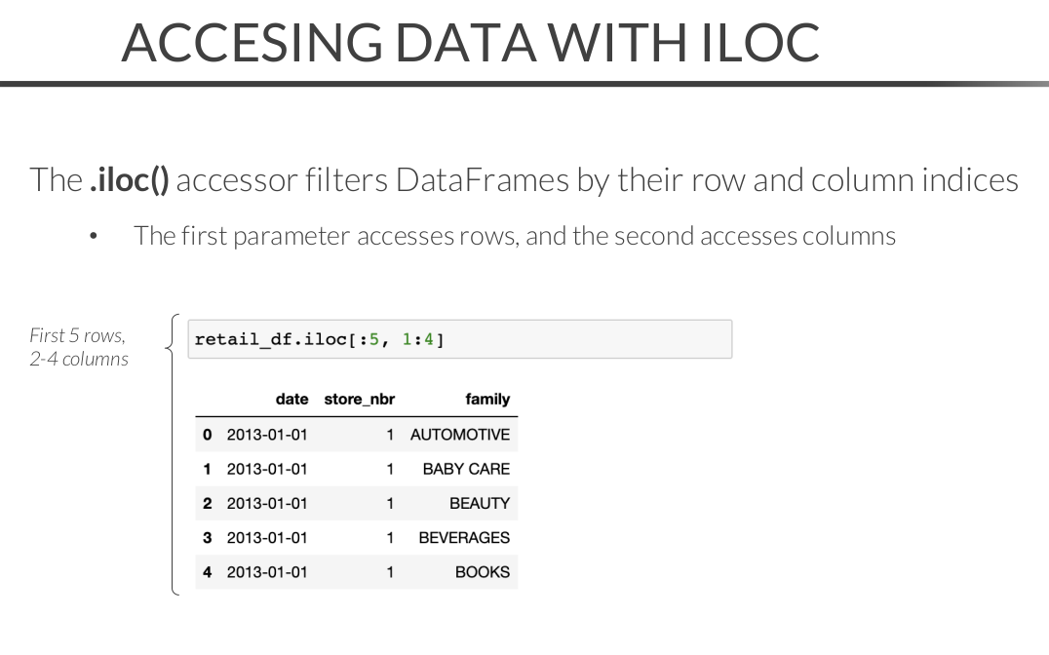Select row index 0 in the table
This screenshot has height=655, width=1049.
pyautogui.click(x=207, y=435)
